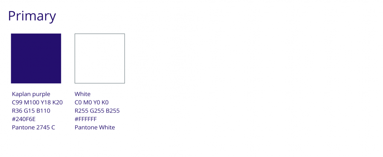Click the Kaplan purple color swatch

(36, 59)
